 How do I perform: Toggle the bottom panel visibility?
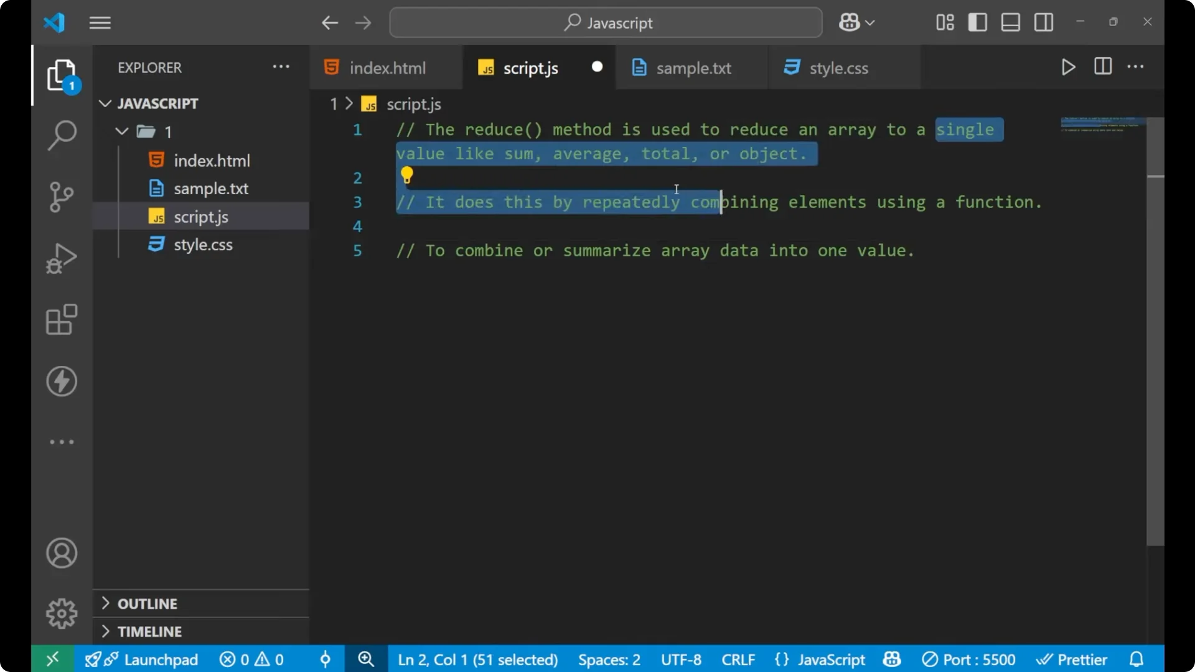coord(1010,22)
